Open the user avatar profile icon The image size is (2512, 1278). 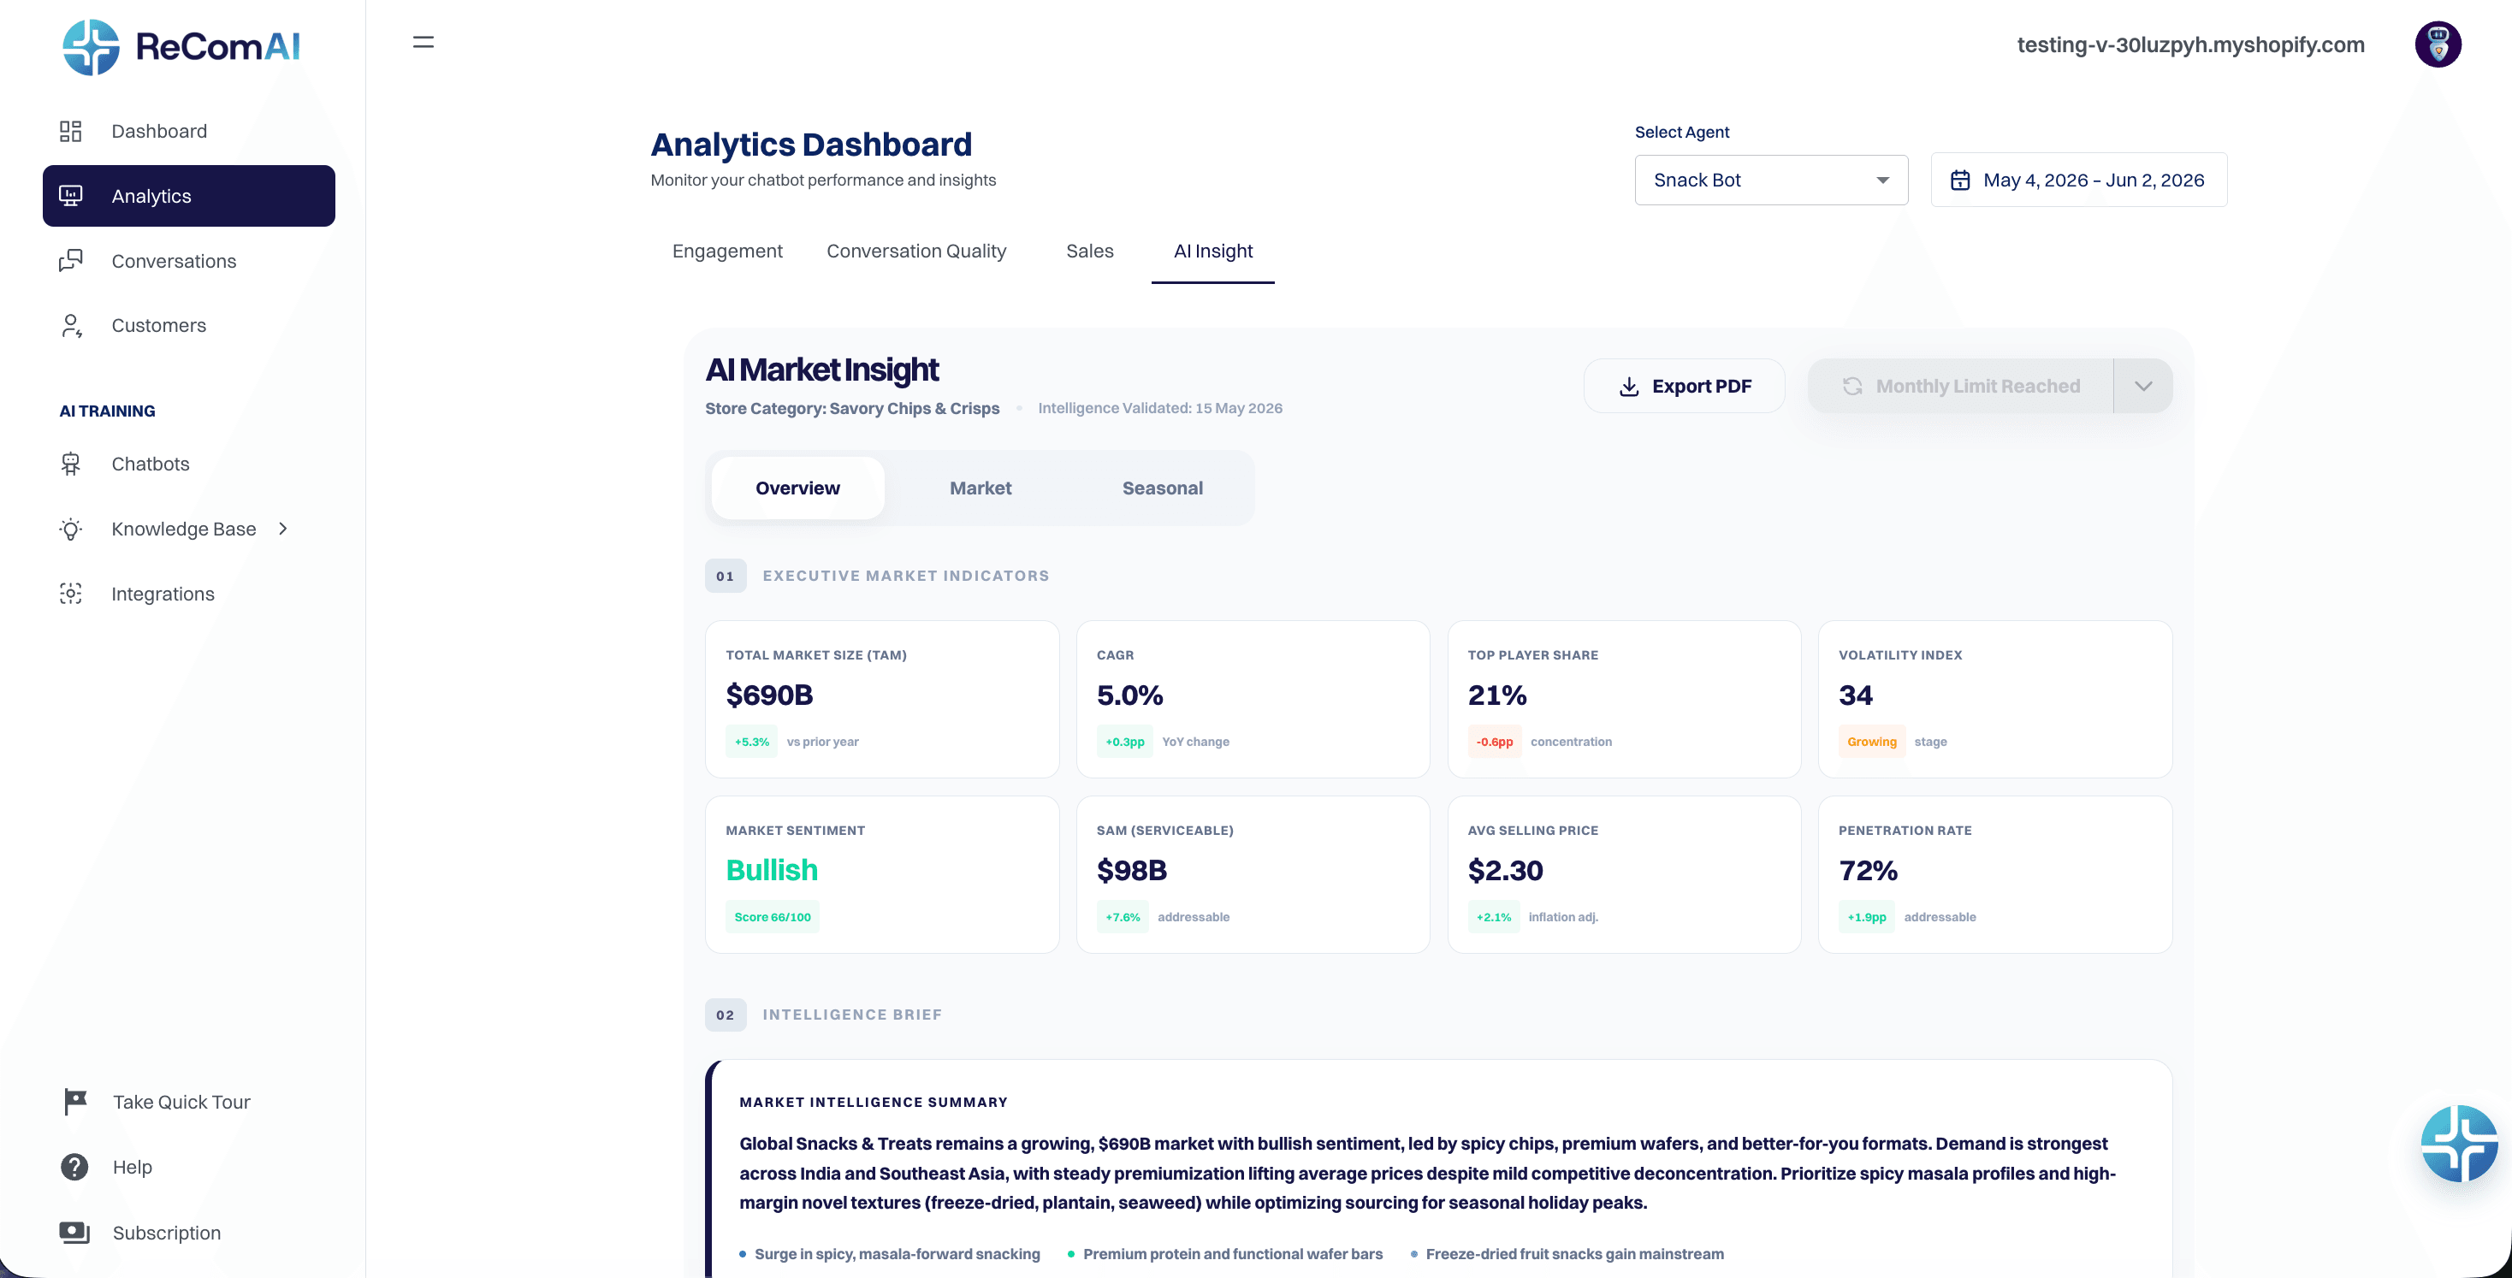2438,44
